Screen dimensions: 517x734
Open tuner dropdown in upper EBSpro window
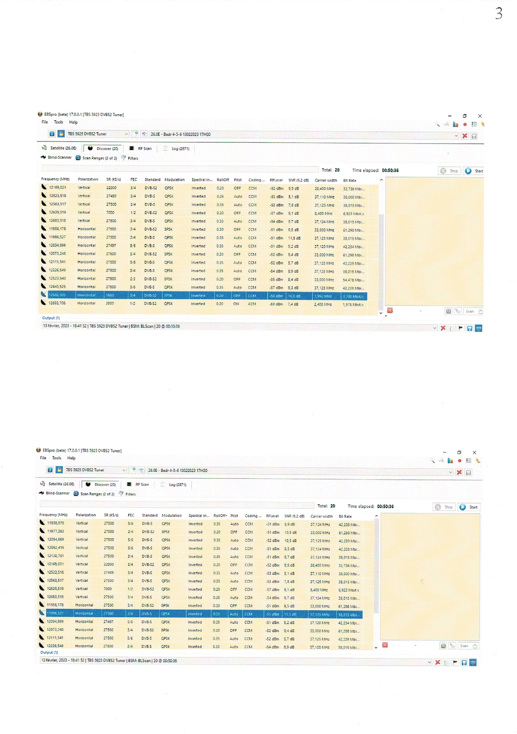97,134
